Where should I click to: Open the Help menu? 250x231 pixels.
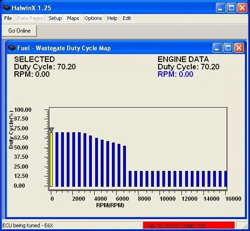coord(112,18)
